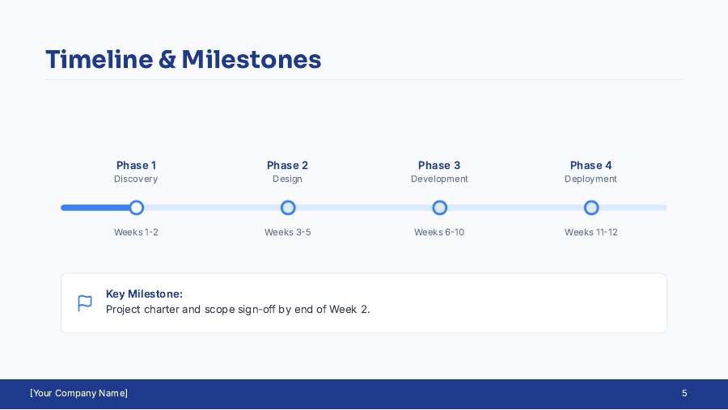This screenshot has width=728, height=410.
Task: Select the Phase 4 heading text
Action: 591,165
